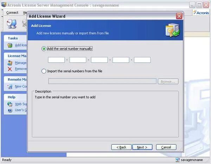
Task: Click the red X Remove icon
Action: (10, 69)
